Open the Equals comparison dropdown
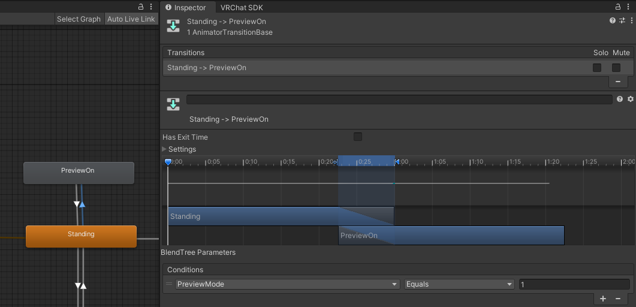 (459, 284)
